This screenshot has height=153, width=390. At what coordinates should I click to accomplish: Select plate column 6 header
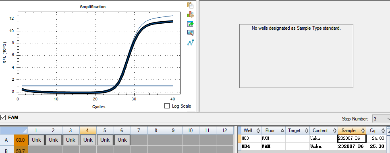click(x=122, y=130)
